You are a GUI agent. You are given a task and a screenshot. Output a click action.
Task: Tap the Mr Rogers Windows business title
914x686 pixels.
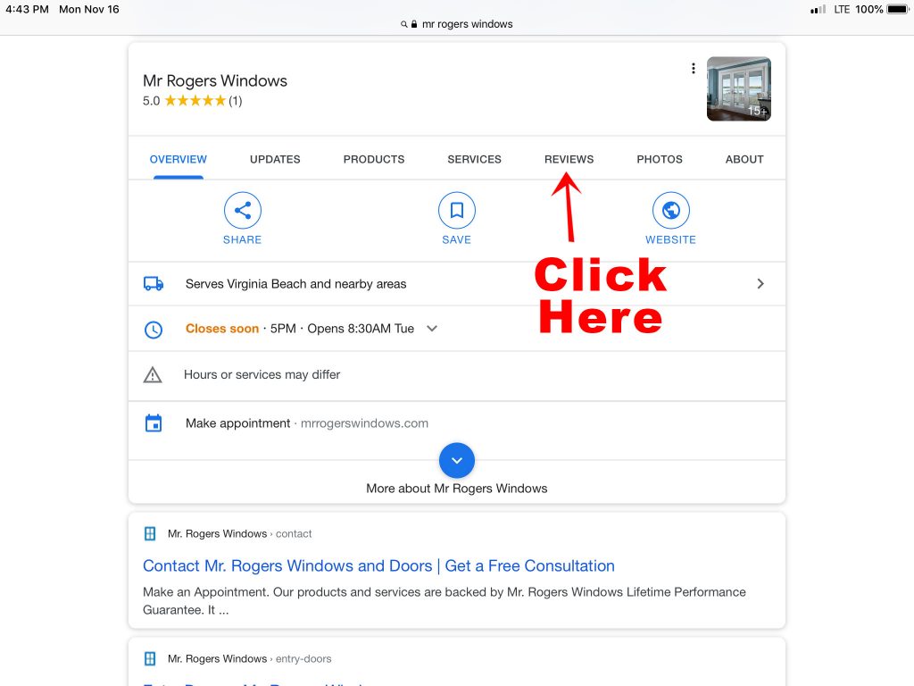pos(215,80)
